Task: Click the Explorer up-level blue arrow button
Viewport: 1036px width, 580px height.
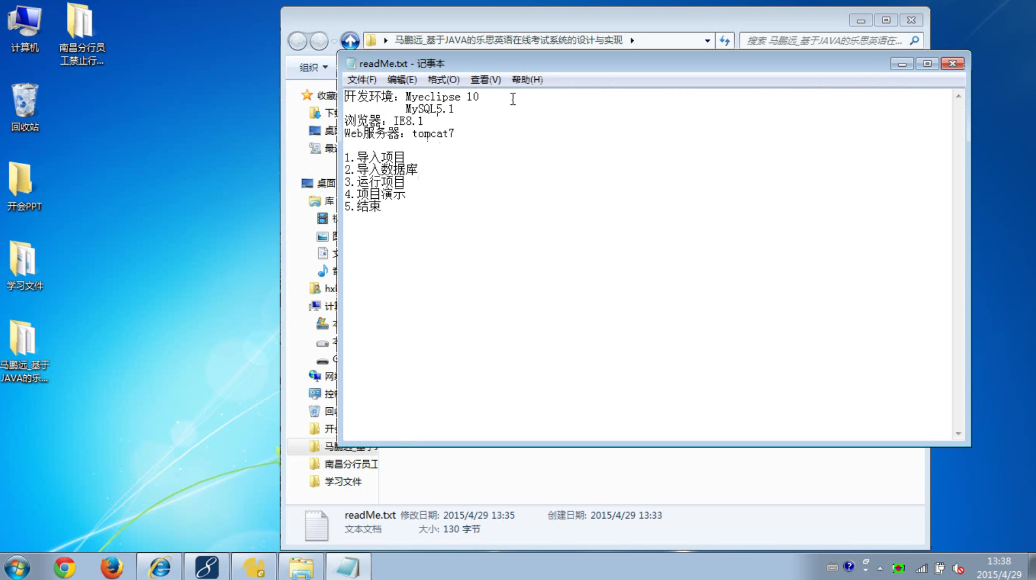Action: coord(350,41)
